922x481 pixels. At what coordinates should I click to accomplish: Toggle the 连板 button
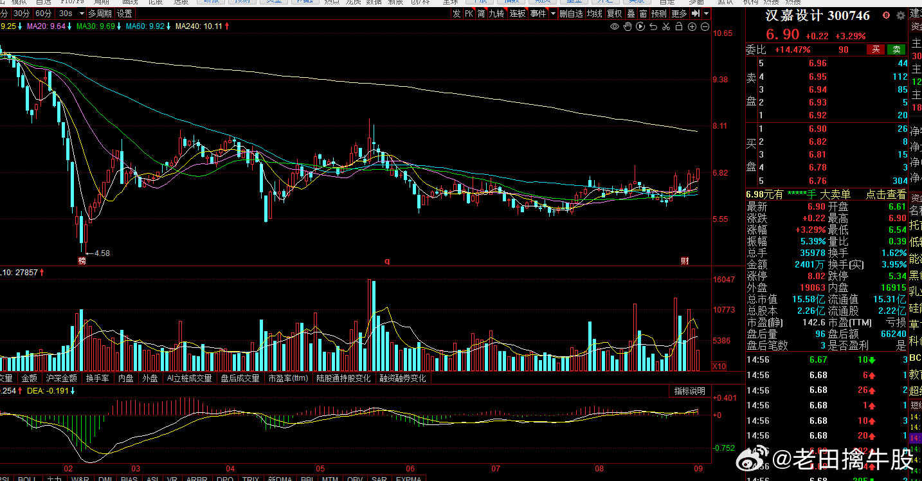tap(518, 14)
